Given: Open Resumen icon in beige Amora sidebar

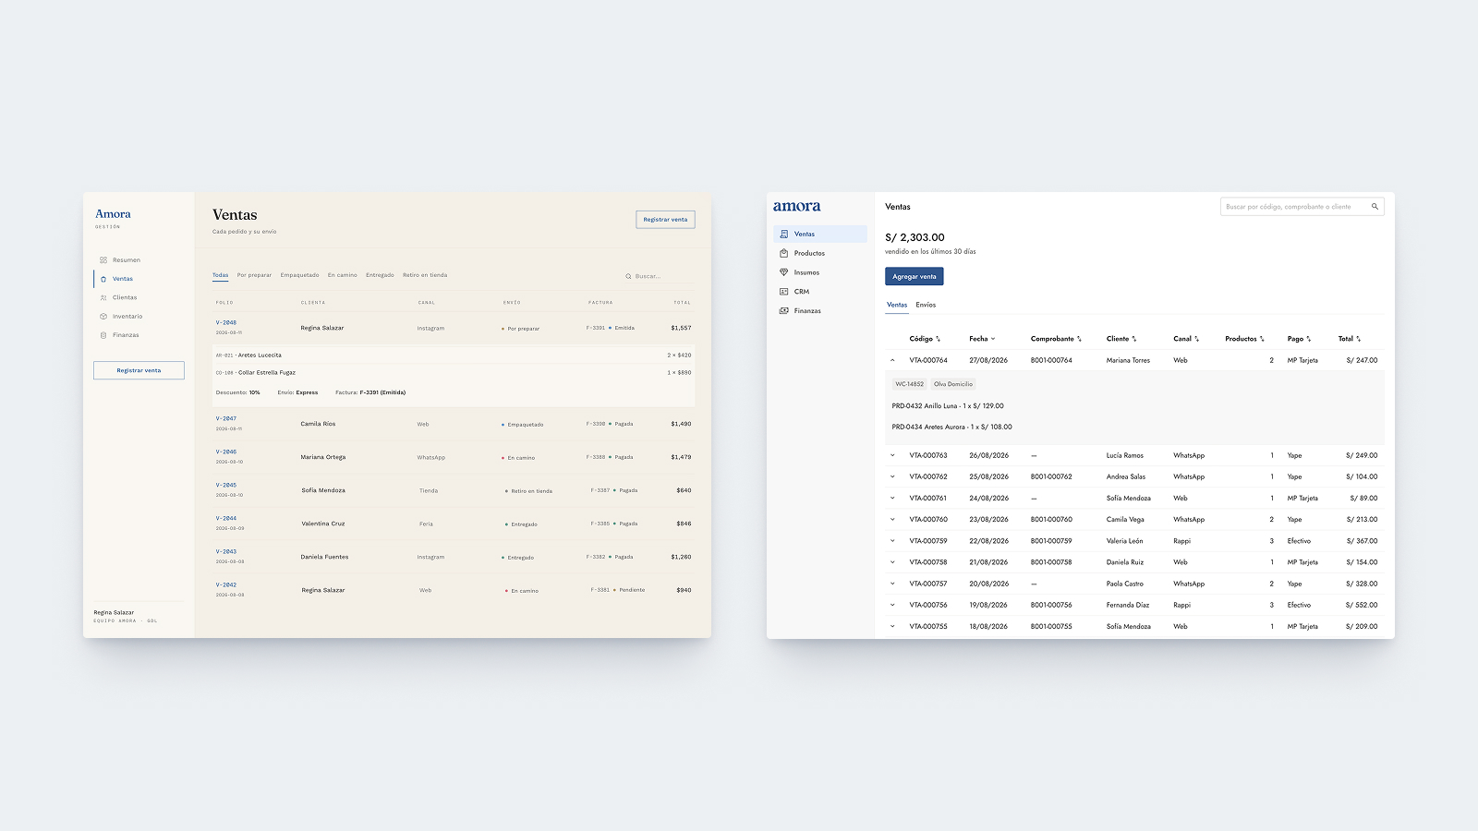Looking at the screenshot, I should (103, 260).
